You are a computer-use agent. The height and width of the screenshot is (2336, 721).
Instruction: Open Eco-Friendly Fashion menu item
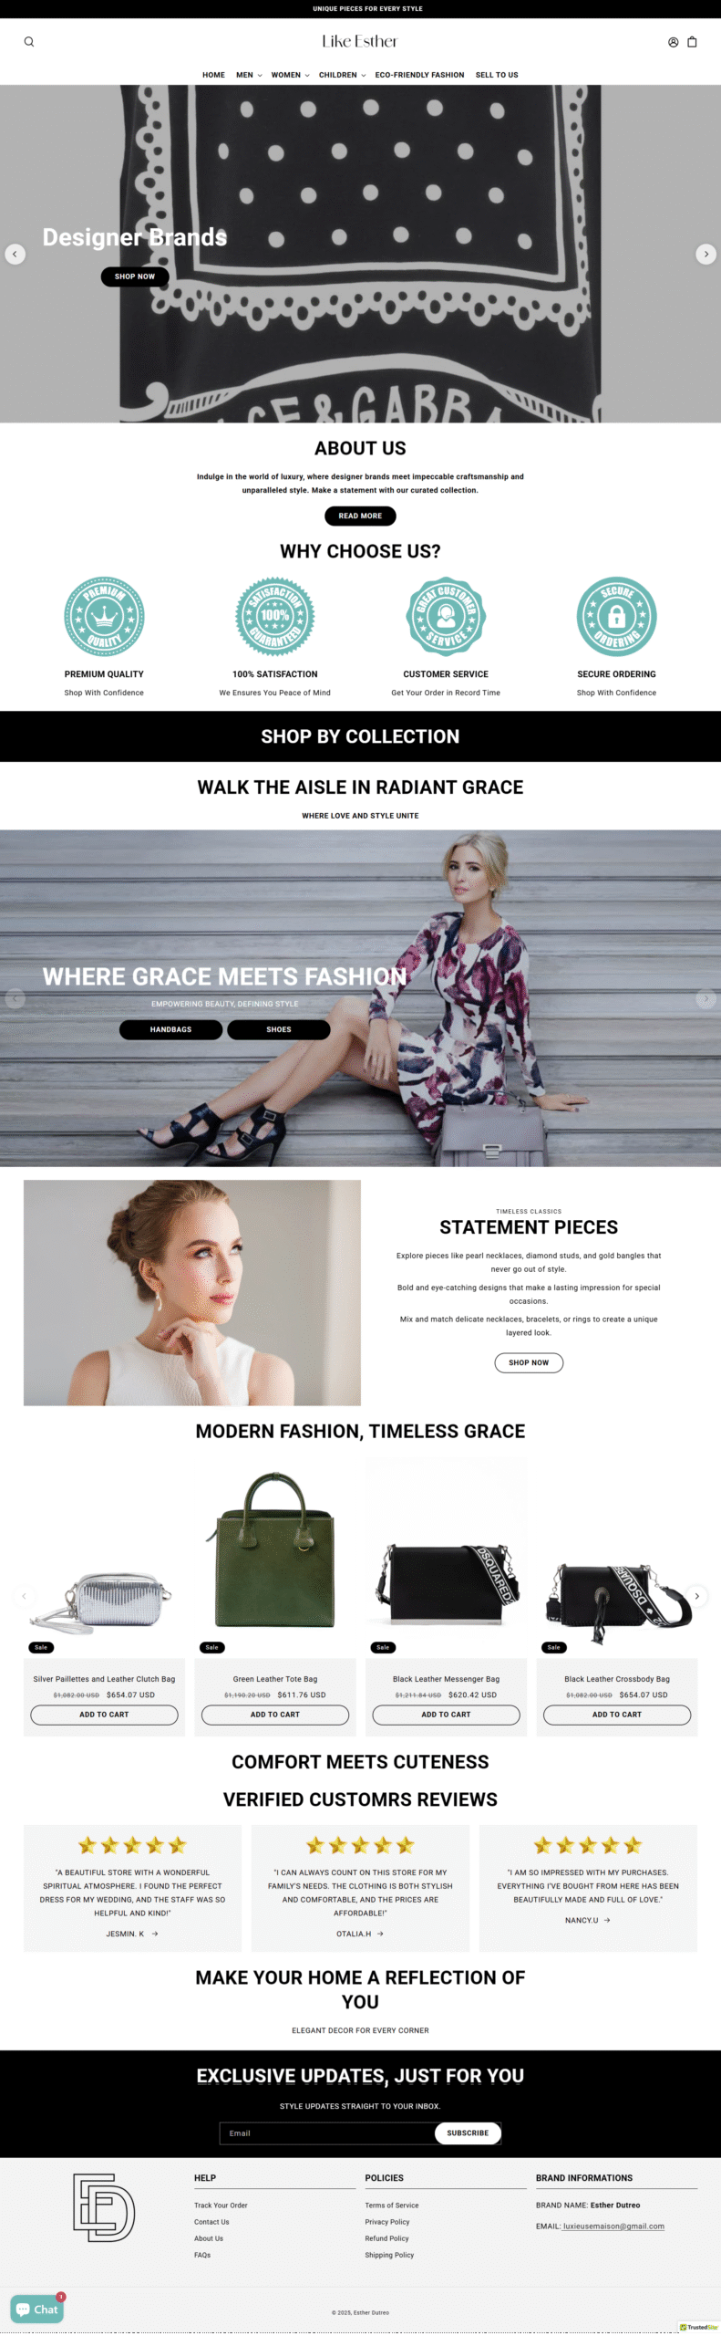coord(419,75)
